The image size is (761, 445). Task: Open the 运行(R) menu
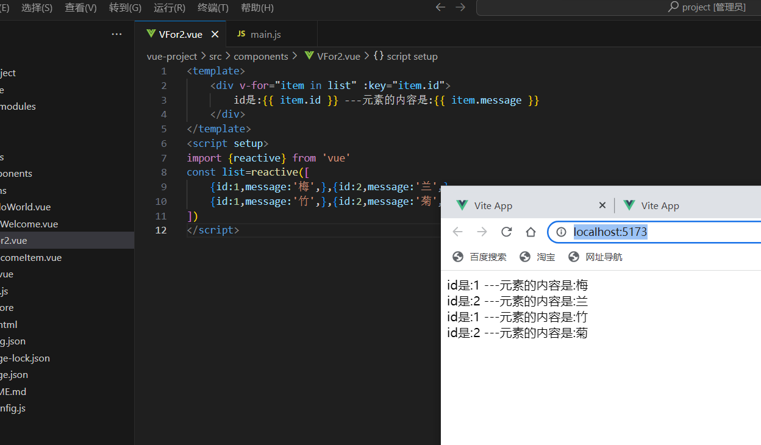tap(170, 8)
